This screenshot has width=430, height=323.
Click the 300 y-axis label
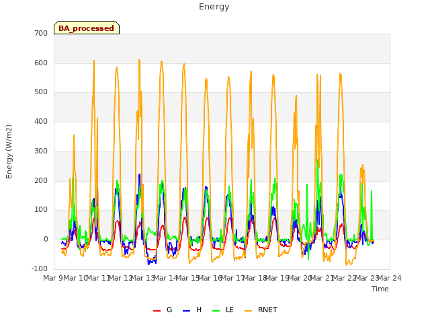pyautogui.click(x=41, y=151)
